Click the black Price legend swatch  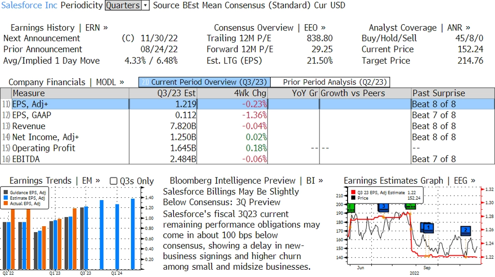pyautogui.click(x=353, y=198)
